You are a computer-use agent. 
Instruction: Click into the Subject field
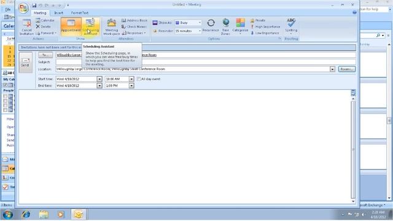point(206,62)
